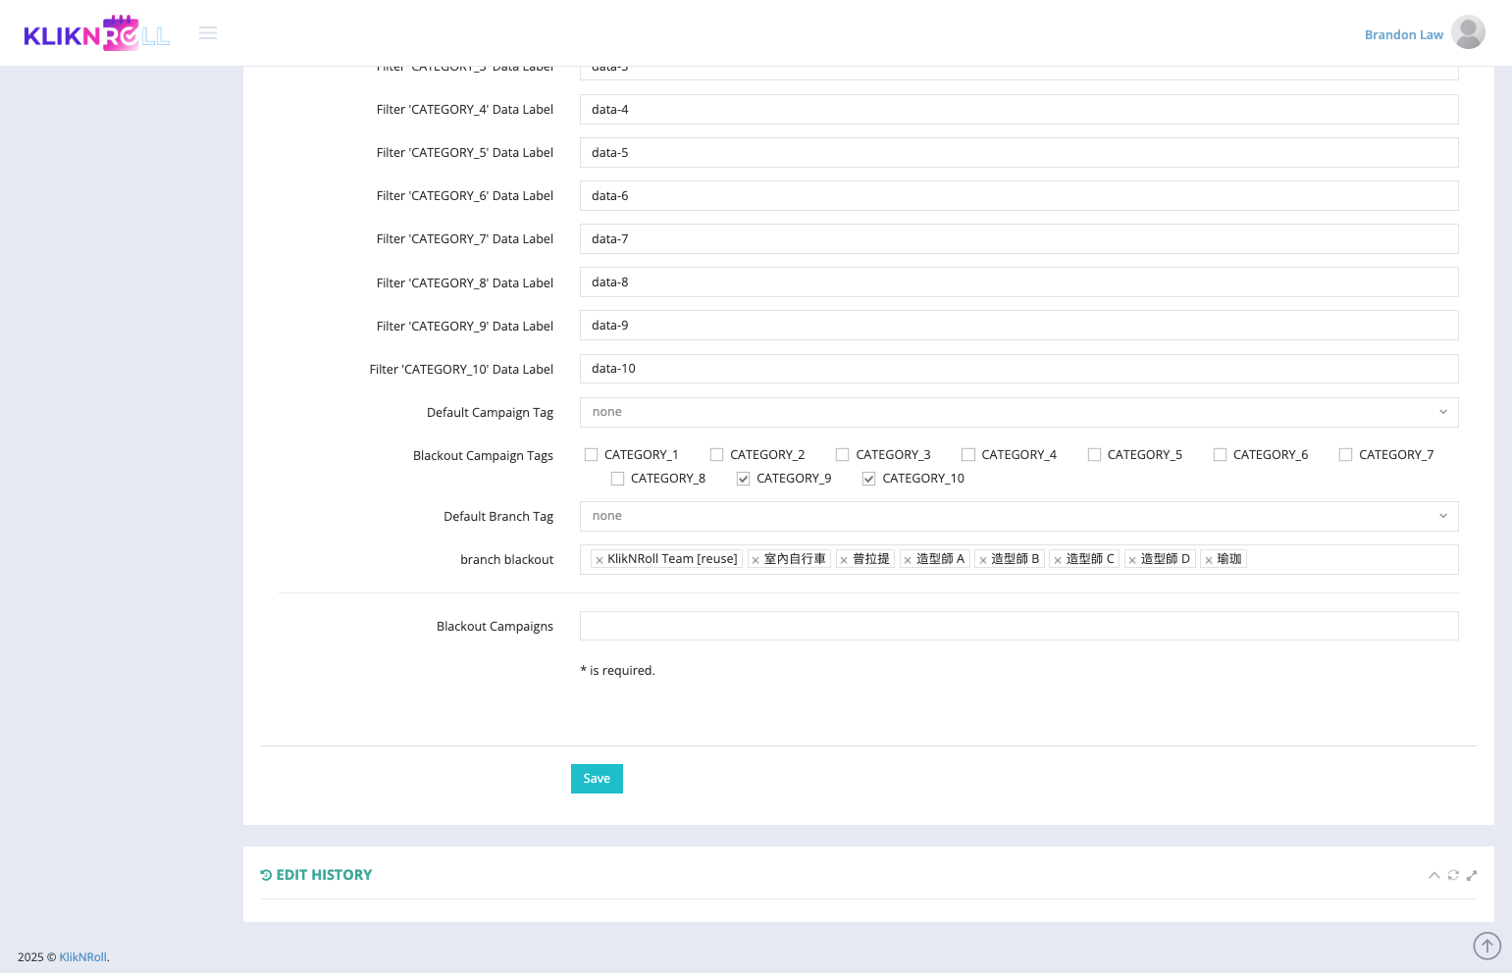Edit the CATEGORY_10 data label field
The image size is (1512, 973).
[x=1018, y=369]
